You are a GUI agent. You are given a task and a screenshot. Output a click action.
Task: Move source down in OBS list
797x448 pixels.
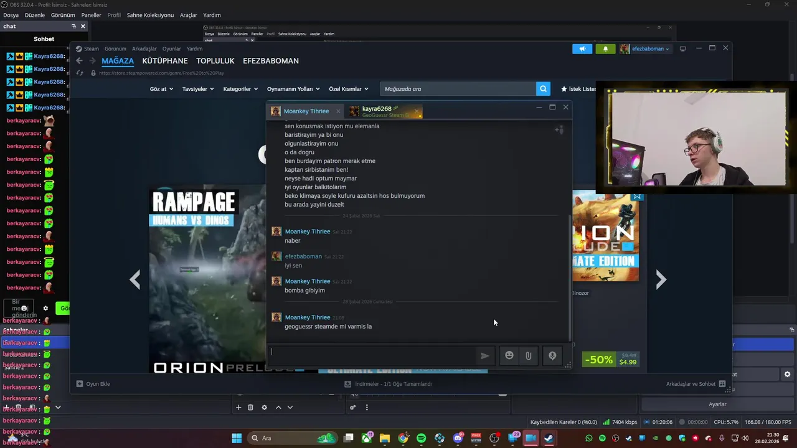(290, 408)
